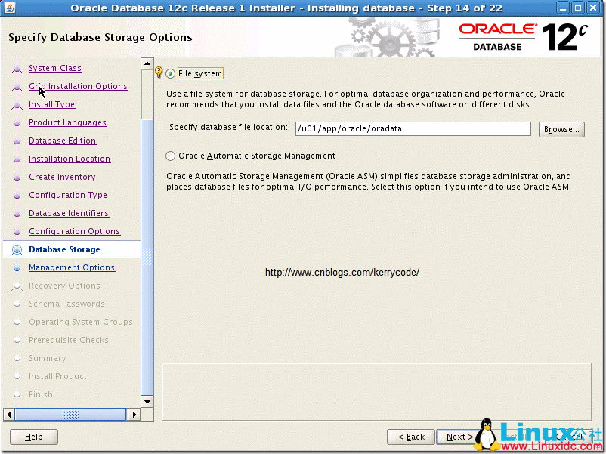
Task: Open the installer Help
Action: click(33, 437)
